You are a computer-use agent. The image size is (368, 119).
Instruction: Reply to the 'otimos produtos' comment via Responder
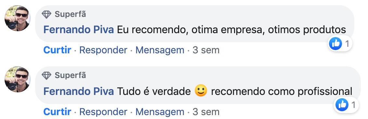coord(103,50)
